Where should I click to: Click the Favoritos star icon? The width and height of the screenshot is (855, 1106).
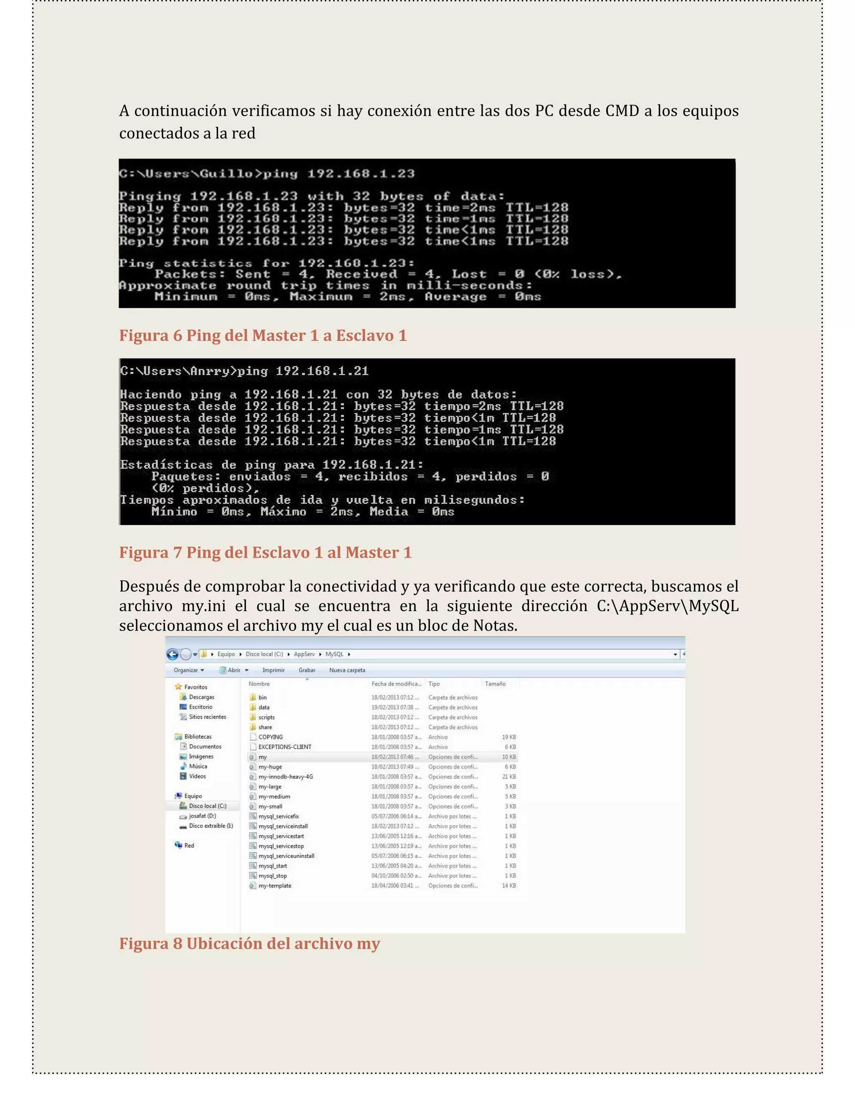click(178, 687)
